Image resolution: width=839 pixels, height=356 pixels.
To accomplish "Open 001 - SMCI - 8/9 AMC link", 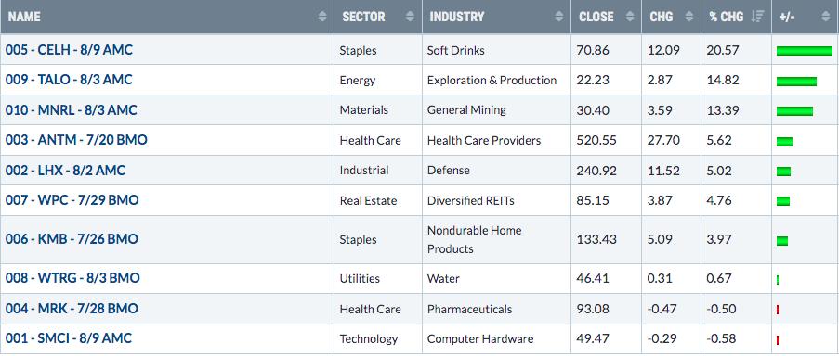I will point(69,338).
